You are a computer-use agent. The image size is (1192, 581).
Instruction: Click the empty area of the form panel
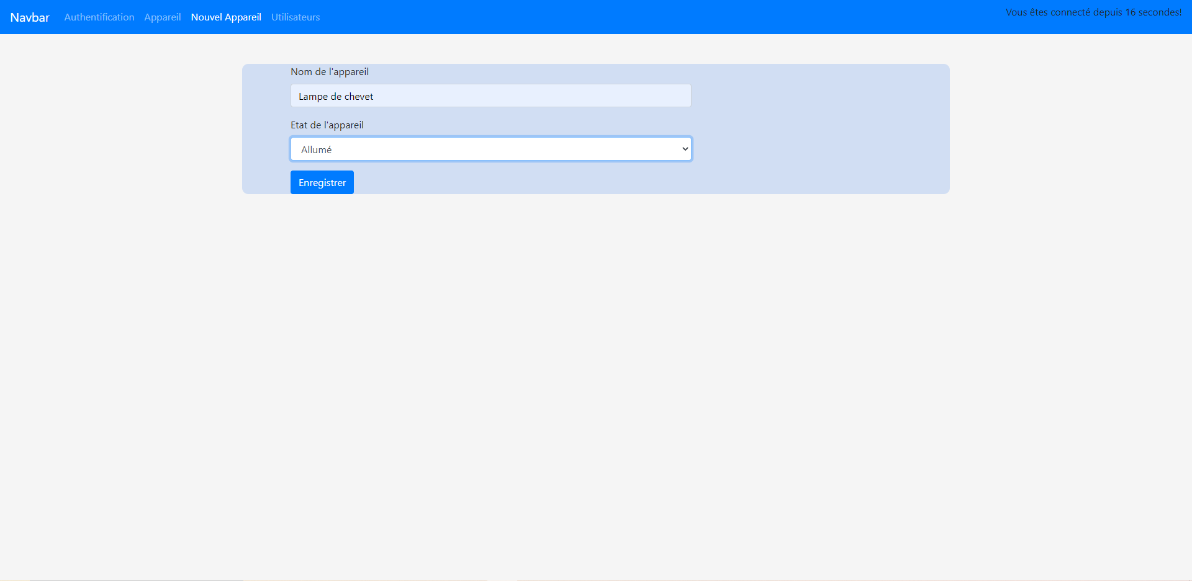819,130
